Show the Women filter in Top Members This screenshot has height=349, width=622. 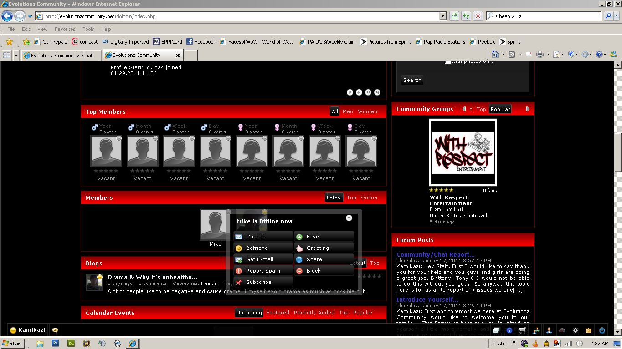[367, 111]
